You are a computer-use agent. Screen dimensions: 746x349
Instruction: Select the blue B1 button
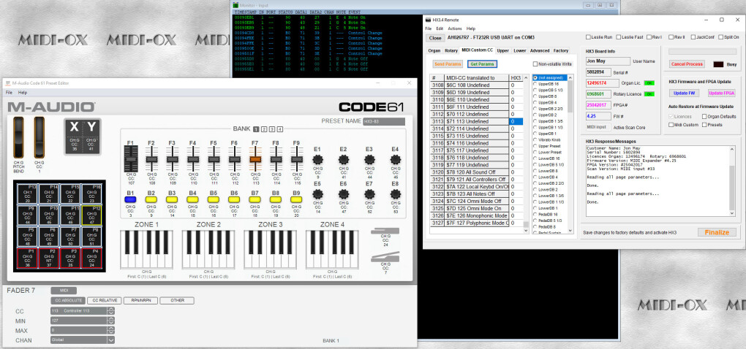tap(130, 200)
